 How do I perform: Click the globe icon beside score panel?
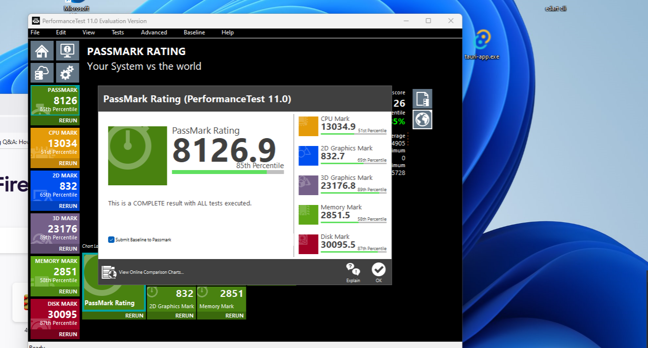click(x=422, y=119)
